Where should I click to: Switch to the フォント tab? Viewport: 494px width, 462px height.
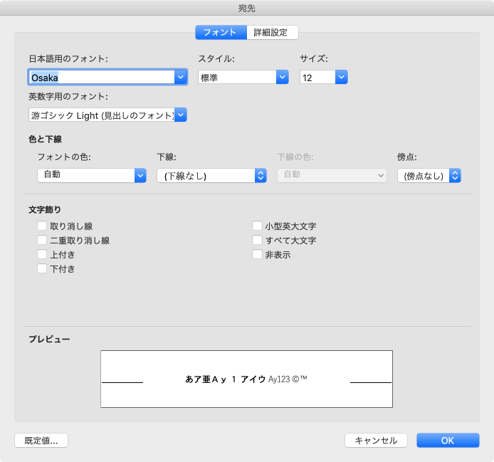point(220,32)
